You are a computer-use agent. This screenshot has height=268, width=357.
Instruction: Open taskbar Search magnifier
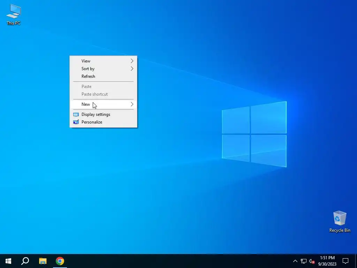click(25, 261)
